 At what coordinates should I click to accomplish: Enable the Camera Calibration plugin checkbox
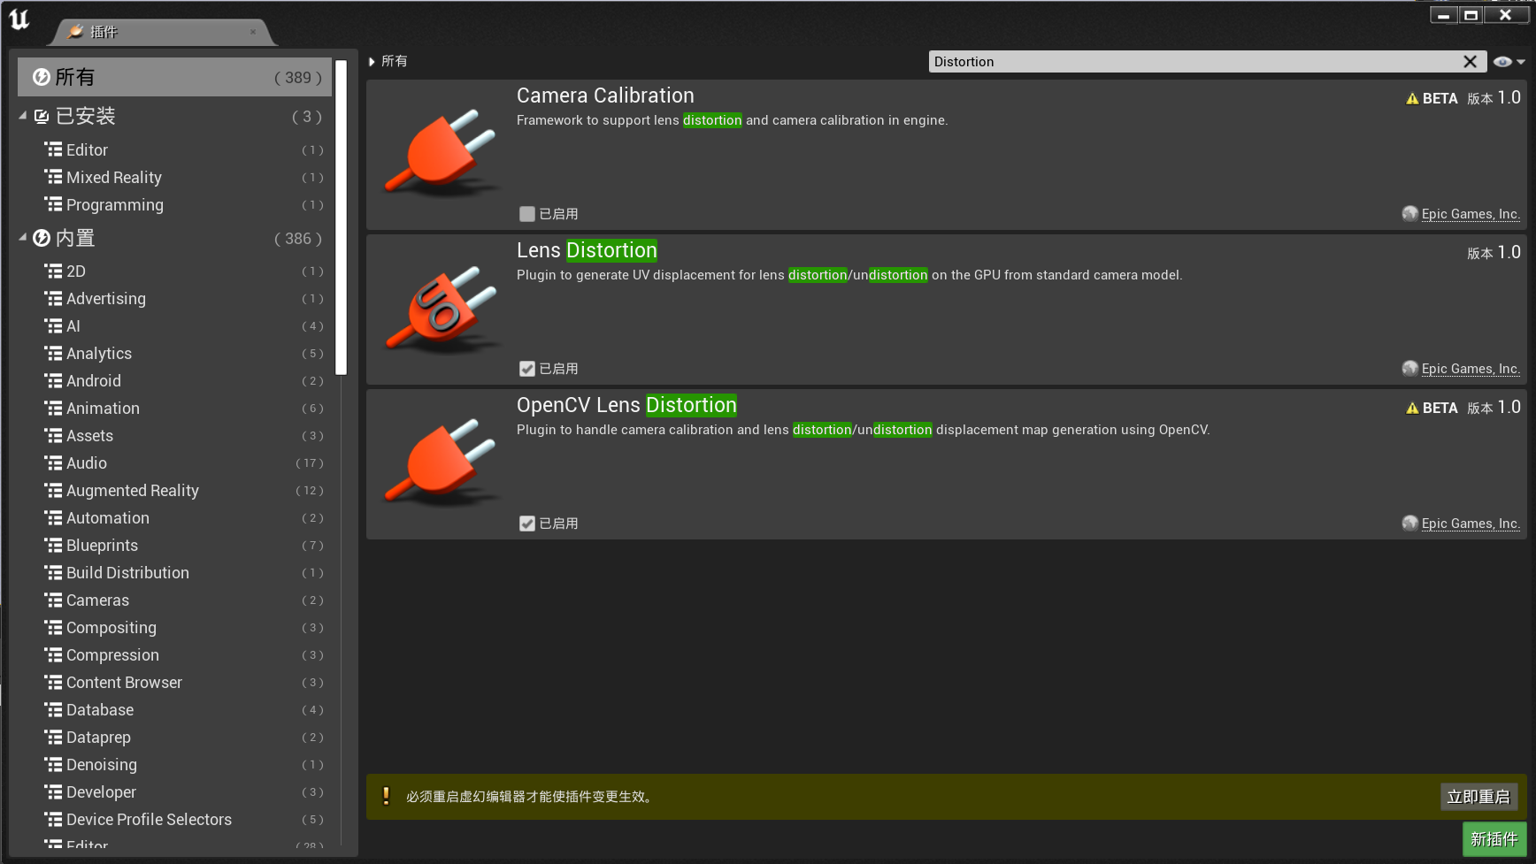pos(527,214)
